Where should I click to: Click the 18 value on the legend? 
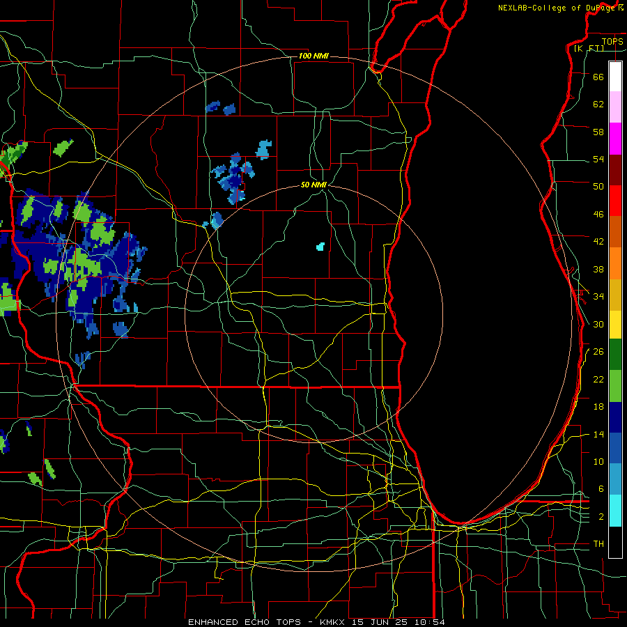tap(598, 407)
